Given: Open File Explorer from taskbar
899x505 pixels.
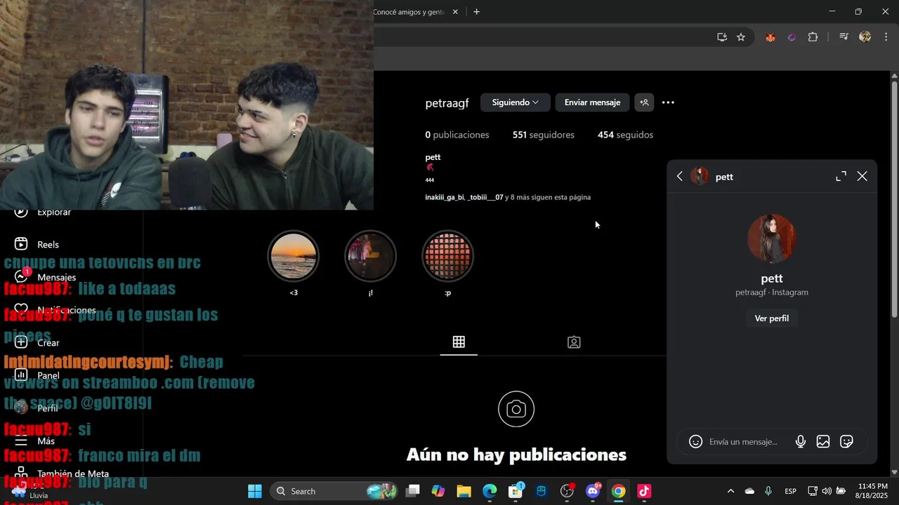Looking at the screenshot, I should pyautogui.click(x=464, y=491).
